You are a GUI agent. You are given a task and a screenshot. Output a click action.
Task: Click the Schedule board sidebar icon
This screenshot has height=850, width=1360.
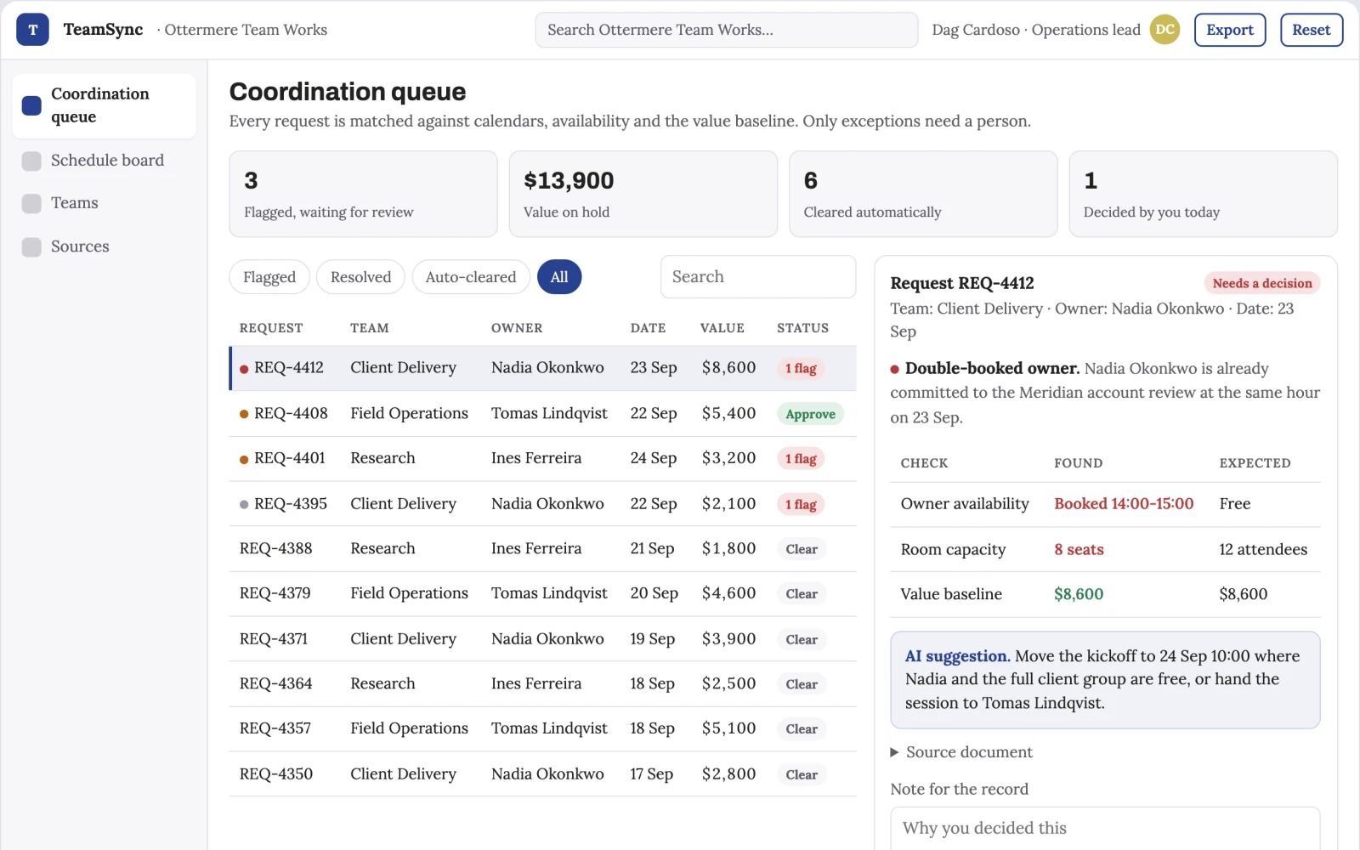[31, 161]
